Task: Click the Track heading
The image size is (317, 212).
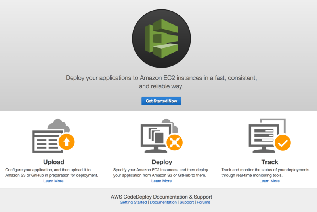Action: 270,162
